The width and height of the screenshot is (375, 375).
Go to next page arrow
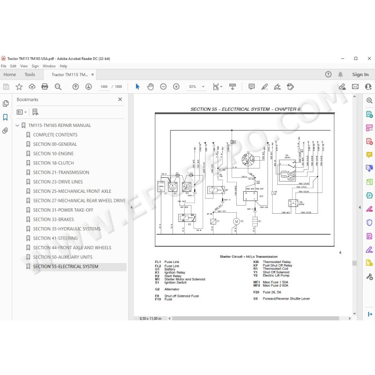tap(88, 87)
